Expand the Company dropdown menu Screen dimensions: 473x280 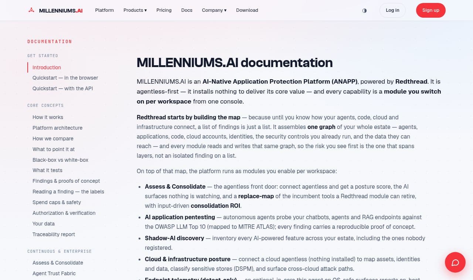click(x=214, y=10)
